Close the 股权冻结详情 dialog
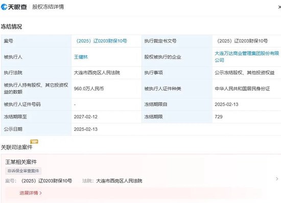The height and width of the screenshot is (203, 281). [x=279, y=7]
